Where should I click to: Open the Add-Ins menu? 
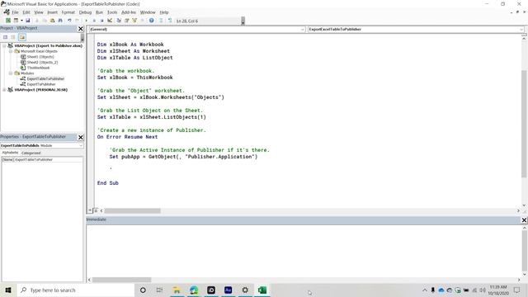coord(129,12)
